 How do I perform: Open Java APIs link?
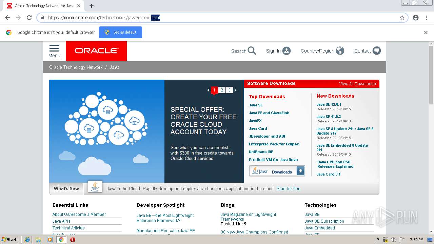[61, 221]
